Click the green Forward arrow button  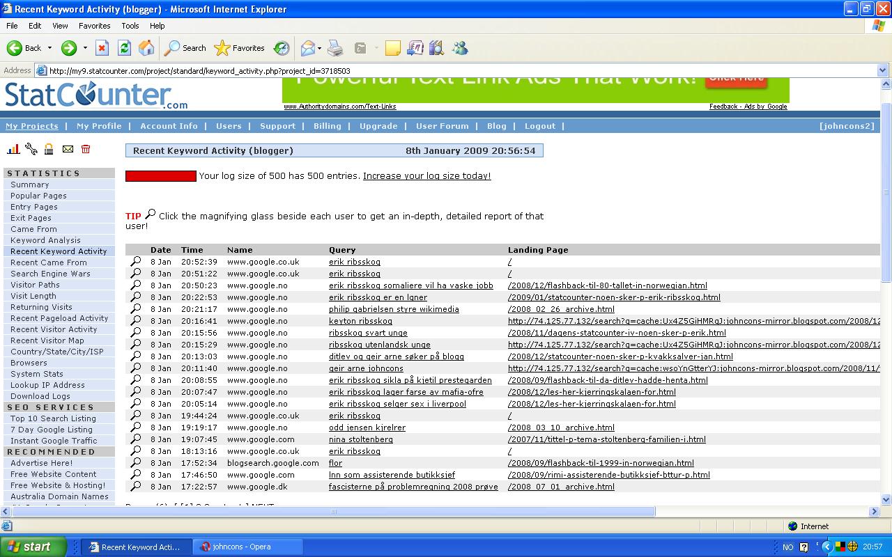click(68, 48)
